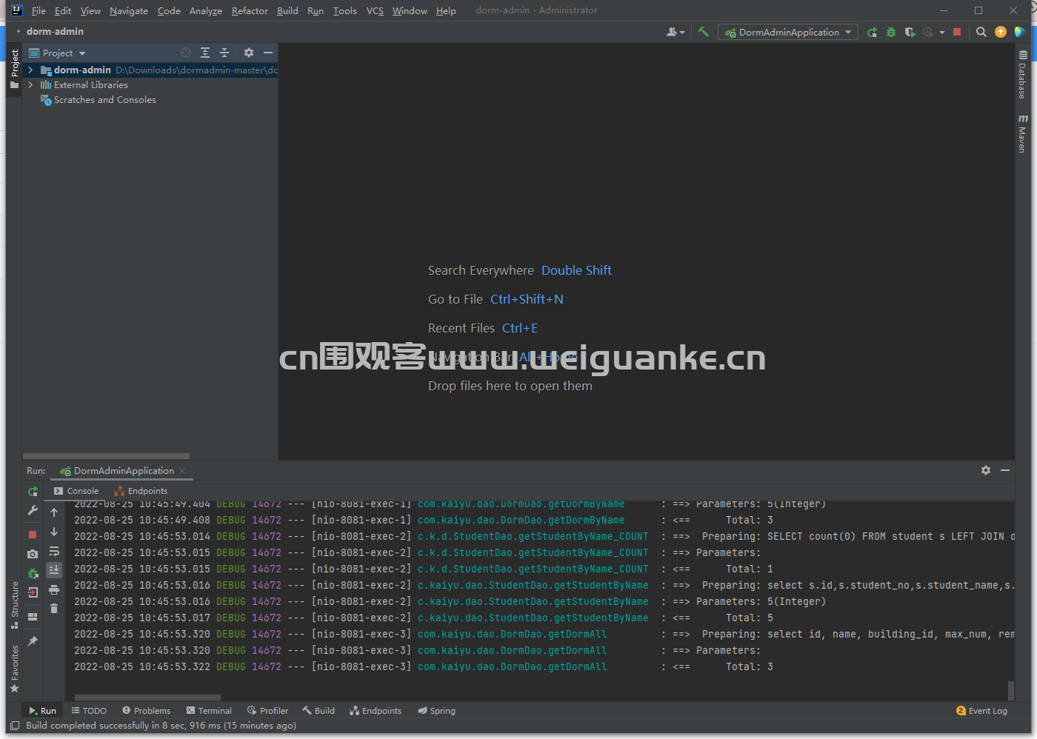
Task: Click the attach debugger bug icon in Run panel
Action: point(33,573)
